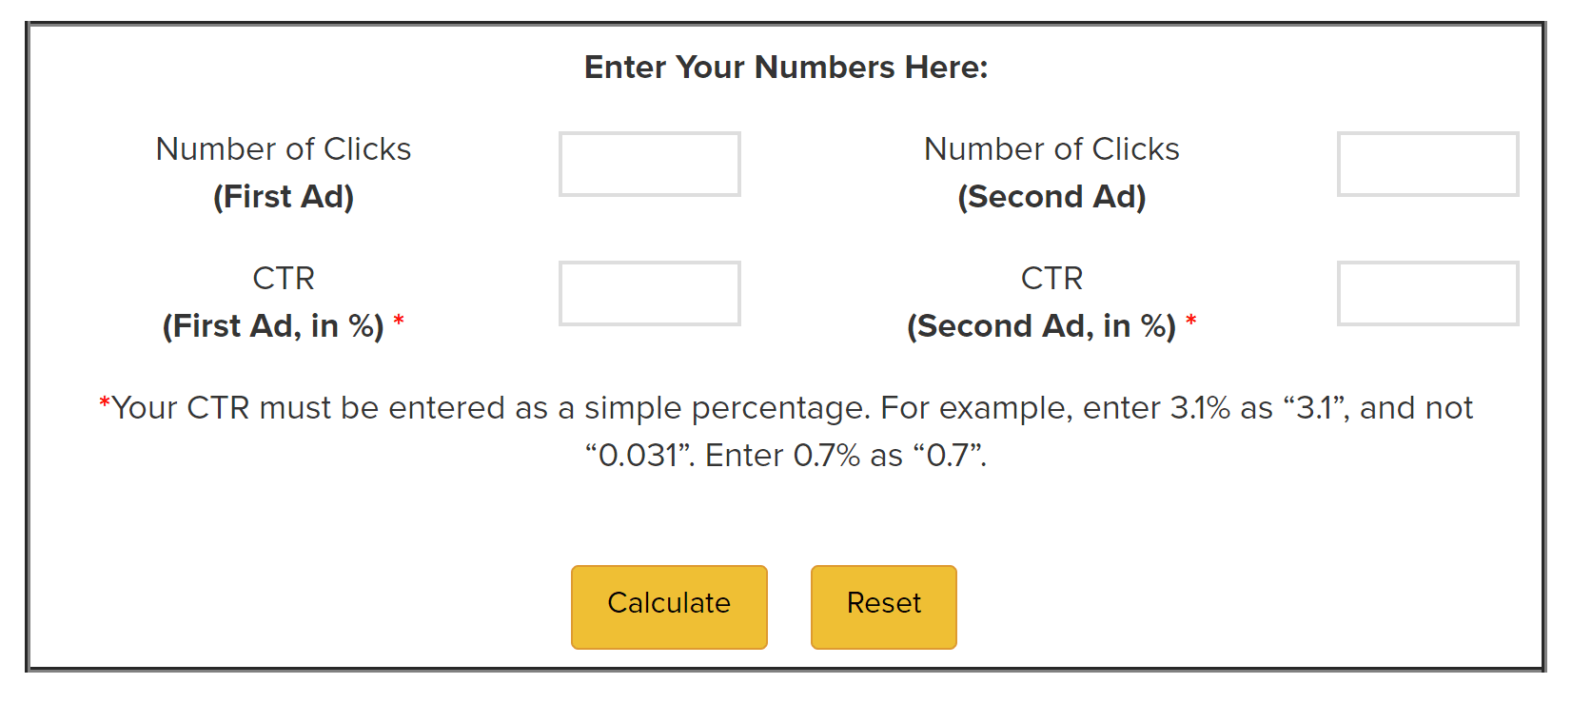Click the first ad Number of Clicks field
This screenshot has height=703, width=1572.
click(649, 165)
